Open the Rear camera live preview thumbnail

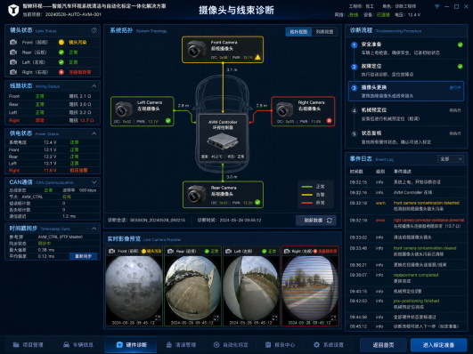point(192,286)
